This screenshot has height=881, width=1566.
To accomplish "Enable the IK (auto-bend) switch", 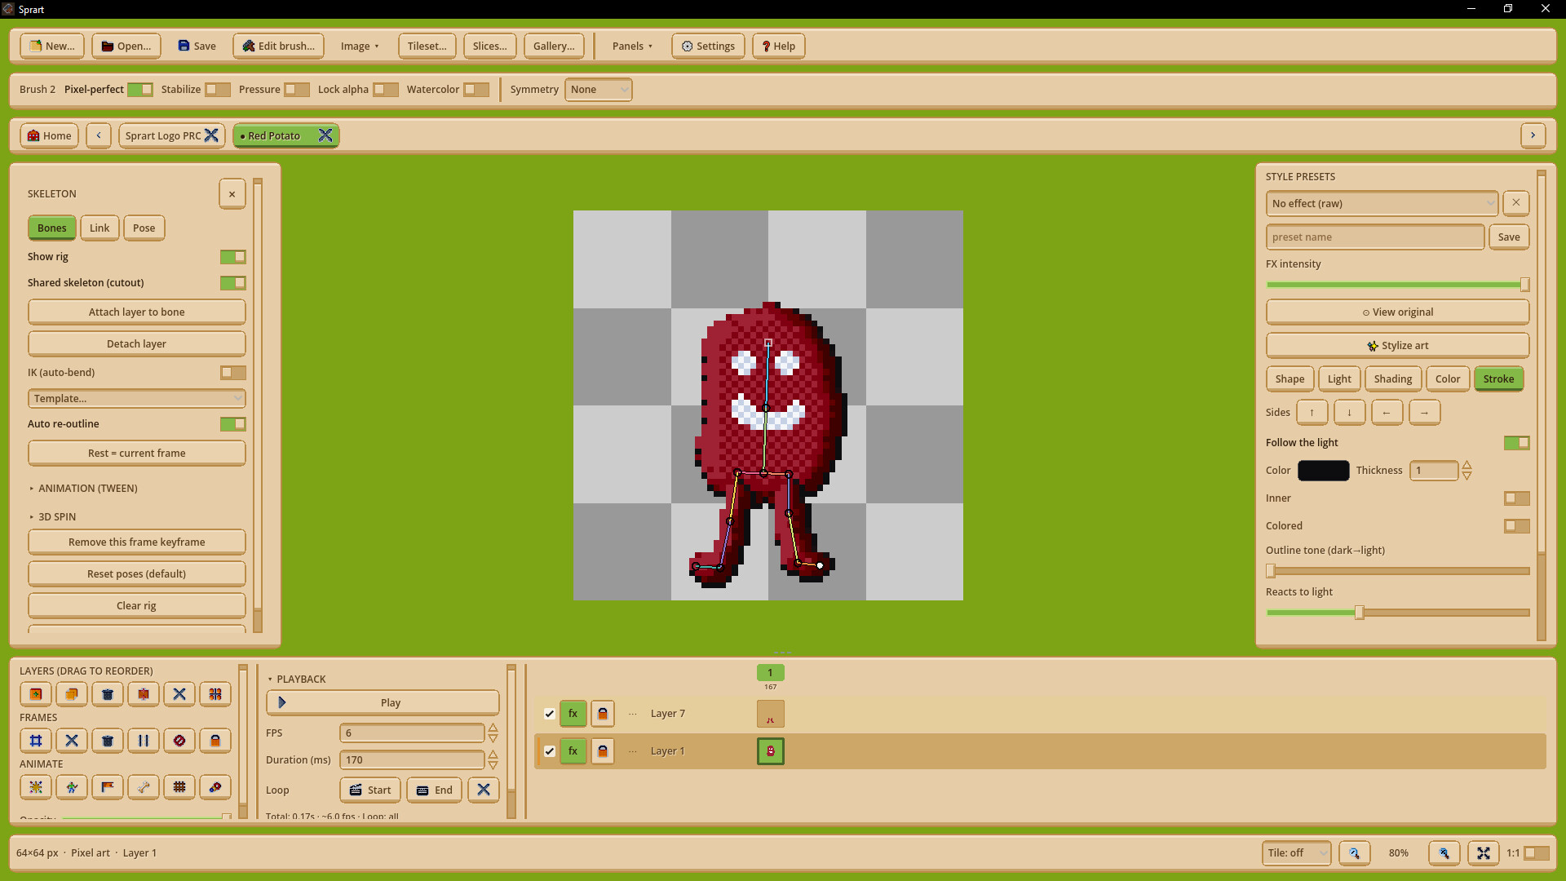I will 233,373.
